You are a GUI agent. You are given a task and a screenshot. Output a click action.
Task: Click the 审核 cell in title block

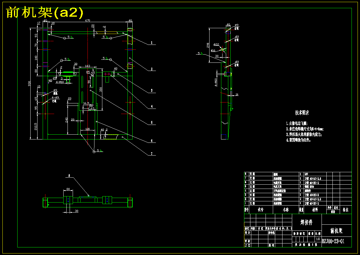tap(247, 241)
